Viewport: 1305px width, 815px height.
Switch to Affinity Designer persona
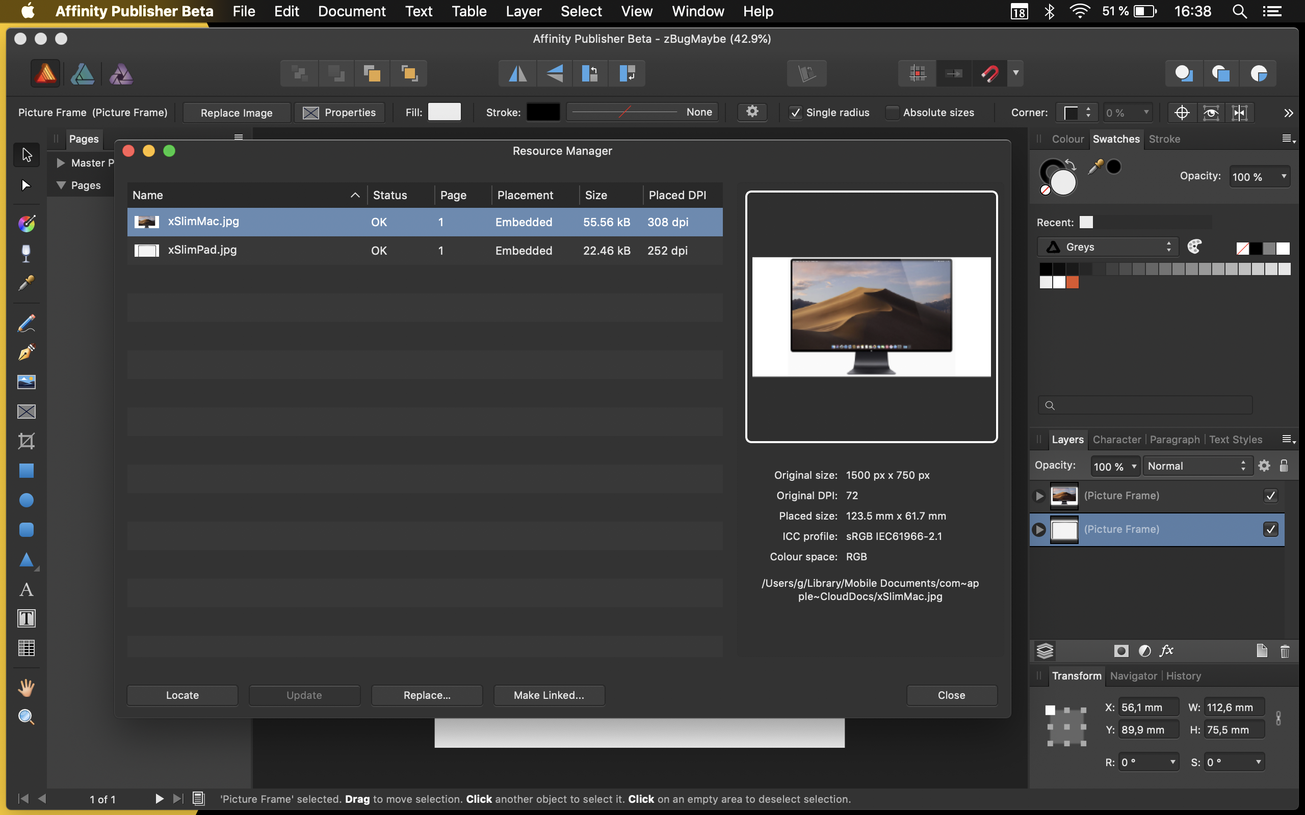pyautogui.click(x=83, y=73)
